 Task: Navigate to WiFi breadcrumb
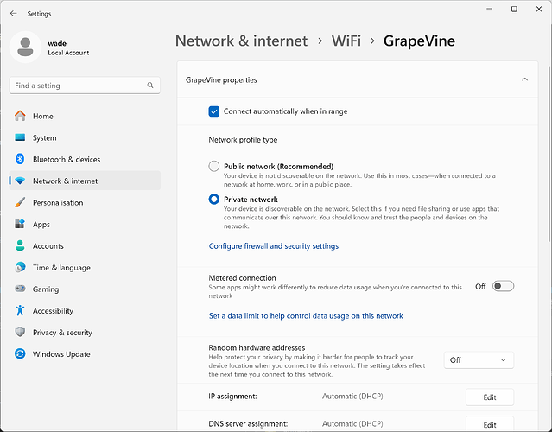click(346, 41)
